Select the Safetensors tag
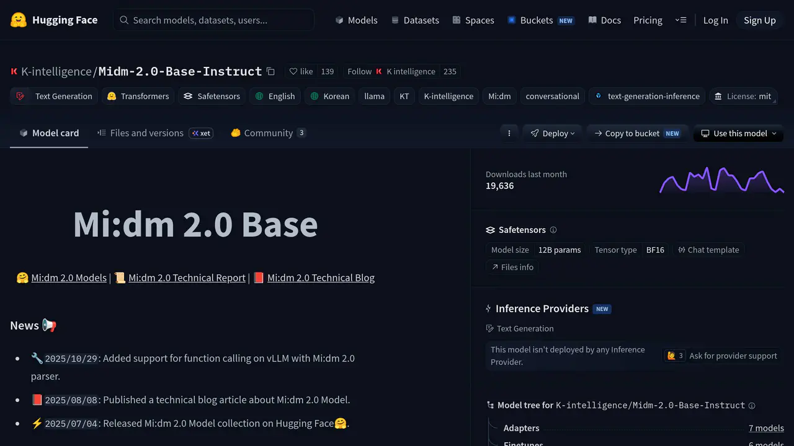Screen dimensions: 794x446 [x=212, y=96]
